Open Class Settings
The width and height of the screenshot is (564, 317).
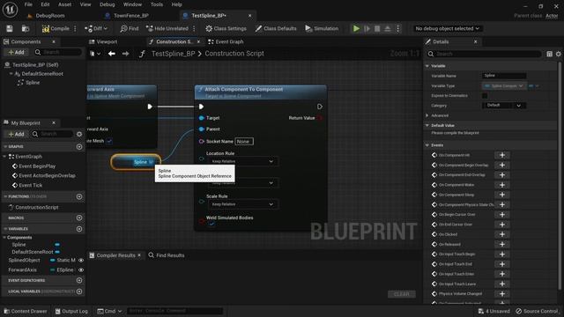coord(226,28)
